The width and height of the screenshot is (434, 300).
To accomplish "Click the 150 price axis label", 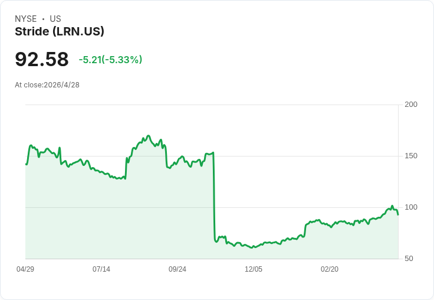I will pos(411,156).
